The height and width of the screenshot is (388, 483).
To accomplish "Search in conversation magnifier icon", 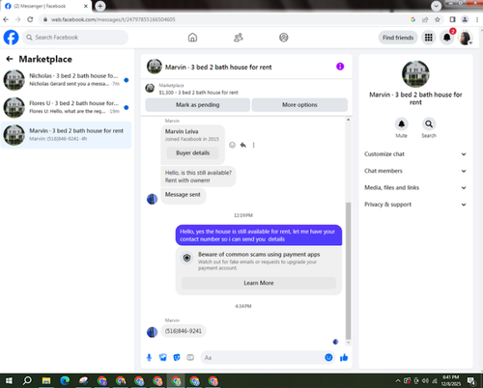I will pos(429,124).
